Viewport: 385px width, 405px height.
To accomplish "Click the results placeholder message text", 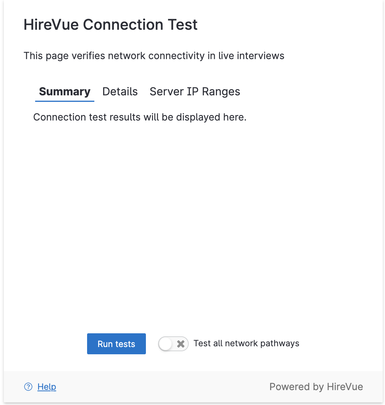I will pos(140,117).
